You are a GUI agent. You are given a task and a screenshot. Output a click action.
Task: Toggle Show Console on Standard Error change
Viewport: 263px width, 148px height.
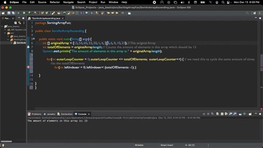point(235,114)
